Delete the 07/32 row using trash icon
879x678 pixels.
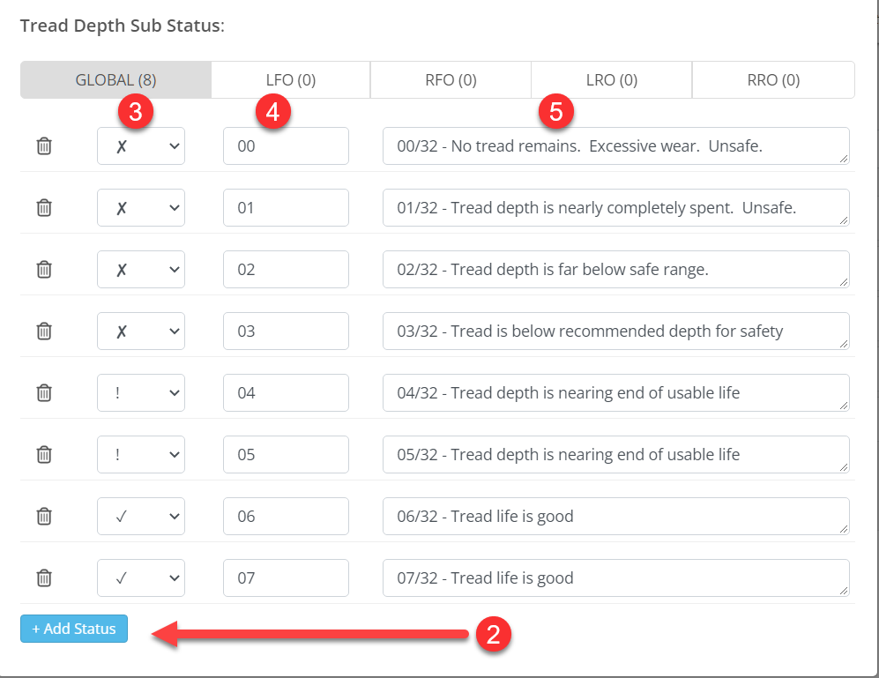coord(44,578)
